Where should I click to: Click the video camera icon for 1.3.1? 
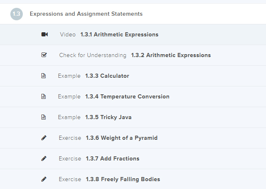click(x=44, y=34)
